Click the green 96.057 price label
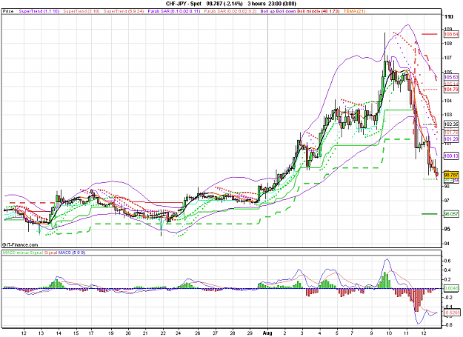The width and height of the screenshot is (463, 337). coord(451,214)
